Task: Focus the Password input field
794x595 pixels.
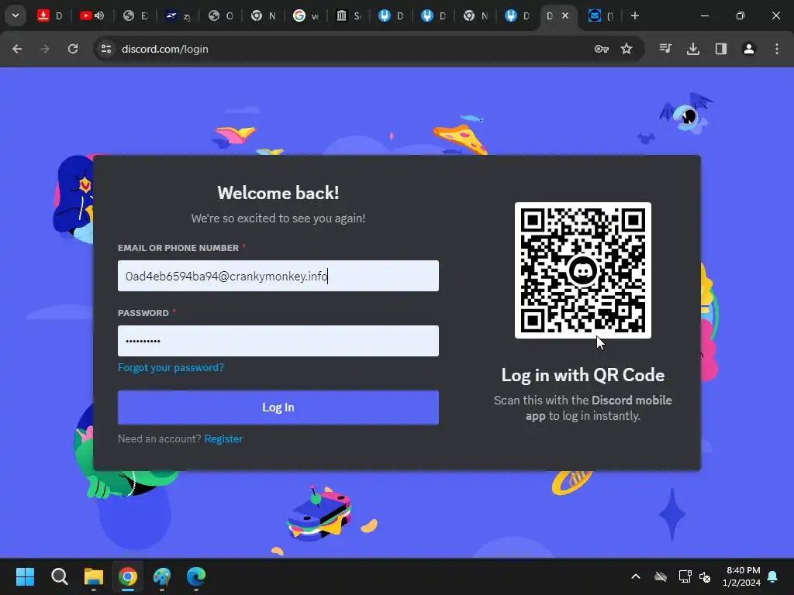Action: (278, 341)
